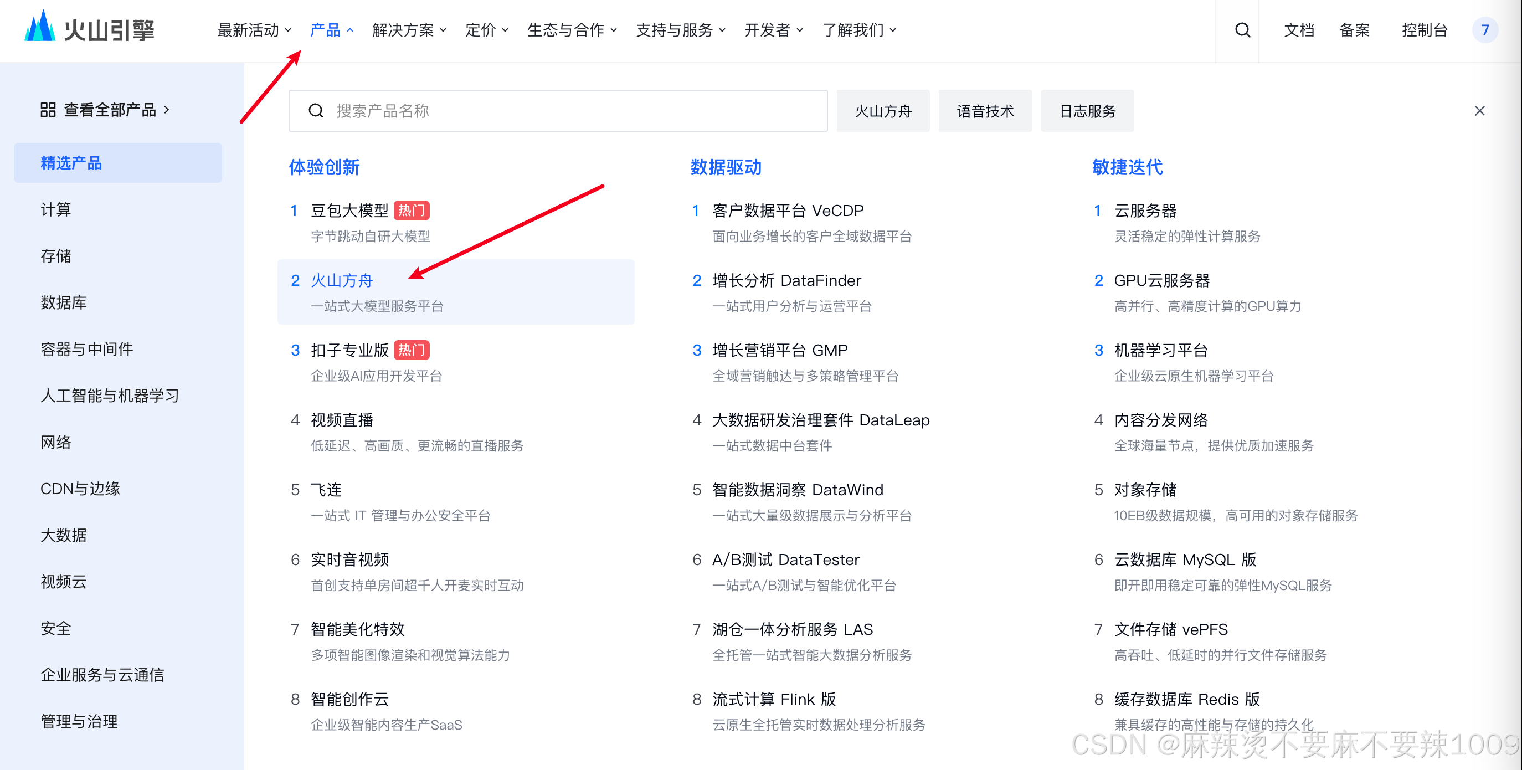1522x770 pixels.
Task: Collapse the 产品 dropdown menu
Action: [331, 29]
